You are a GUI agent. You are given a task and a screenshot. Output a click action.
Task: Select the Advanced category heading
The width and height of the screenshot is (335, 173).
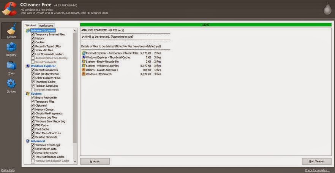point(38,141)
